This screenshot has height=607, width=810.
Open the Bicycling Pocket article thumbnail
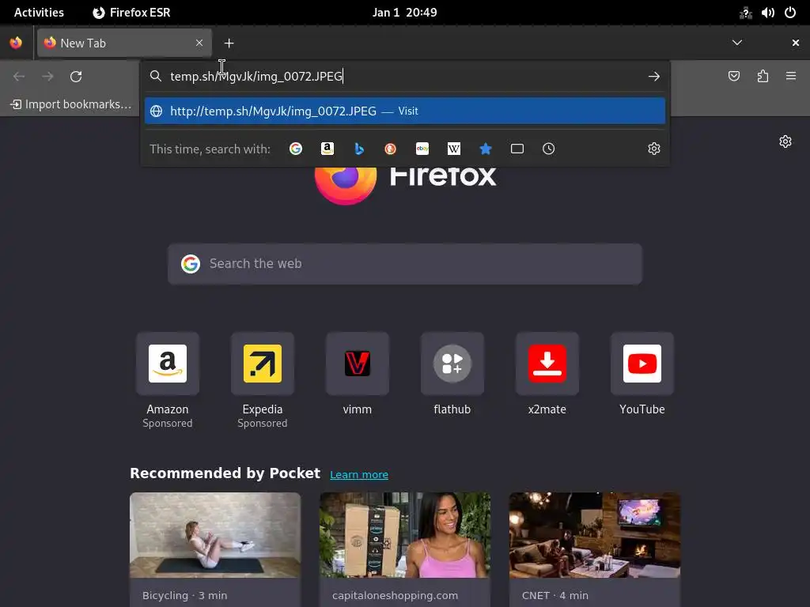click(x=215, y=535)
